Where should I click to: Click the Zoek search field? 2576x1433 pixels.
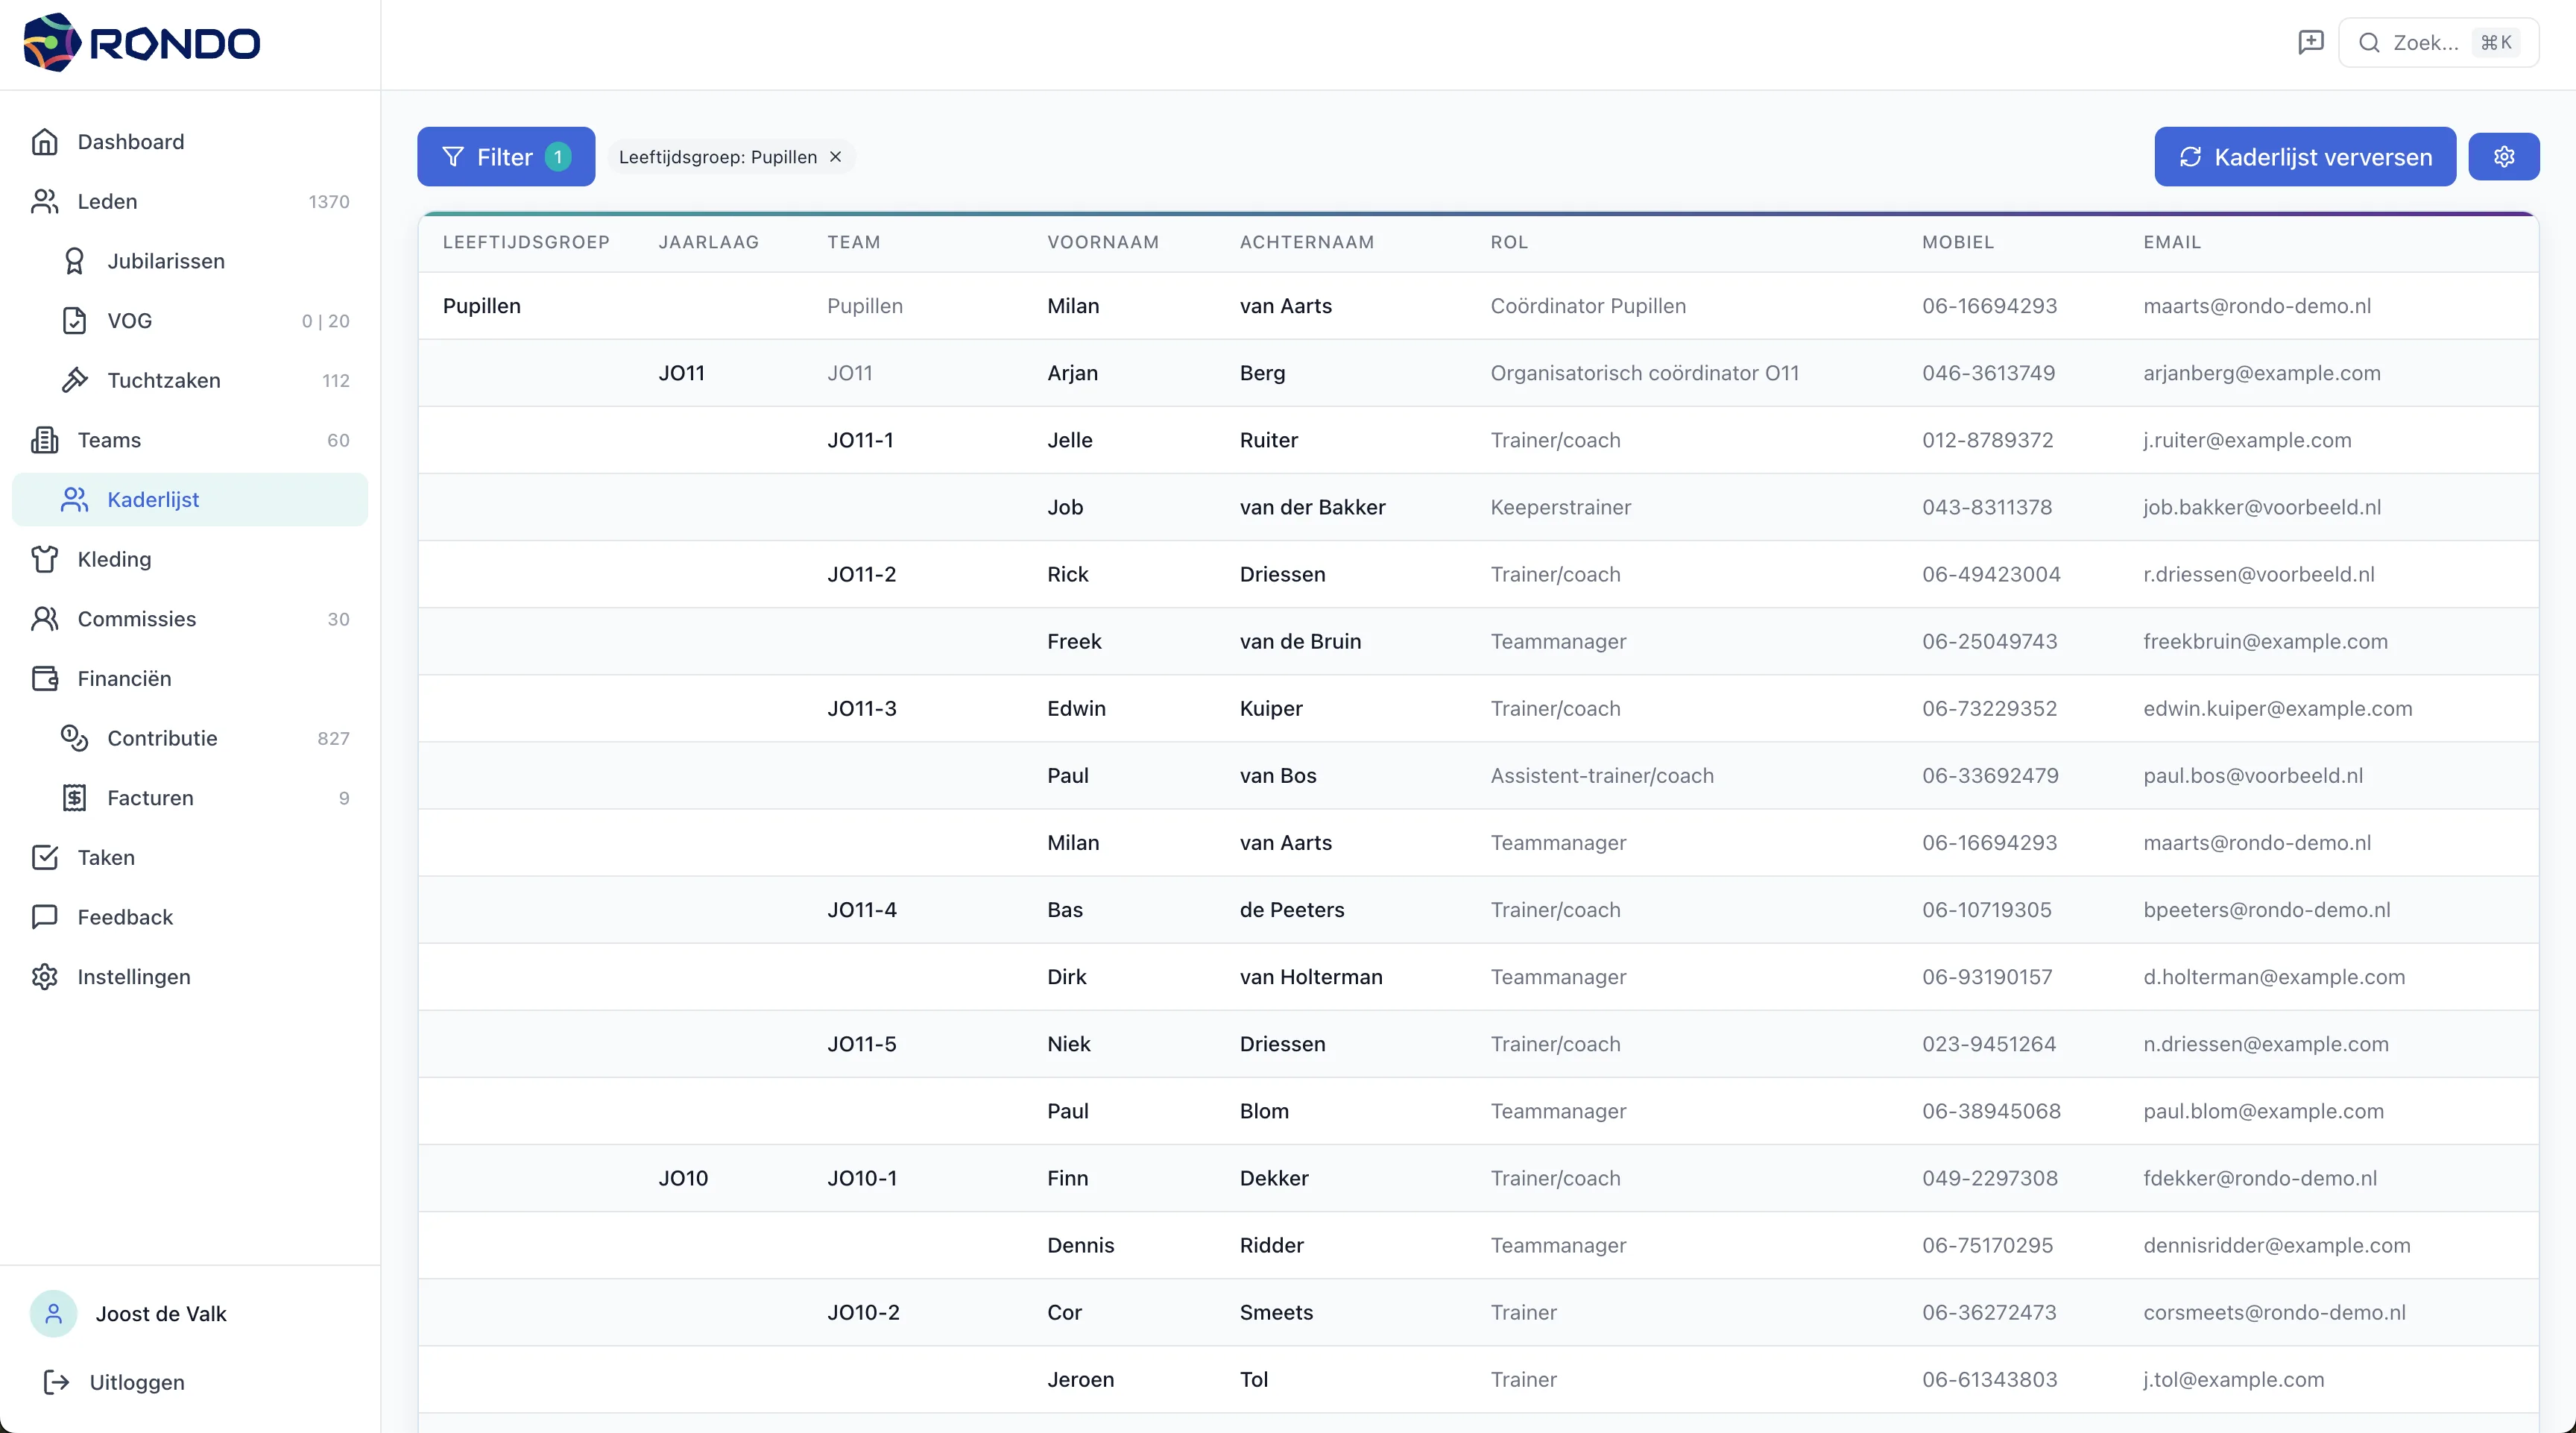(x=2438, y=42)
